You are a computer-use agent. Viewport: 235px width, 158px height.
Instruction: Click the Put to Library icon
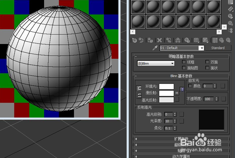tap(187, 40)
